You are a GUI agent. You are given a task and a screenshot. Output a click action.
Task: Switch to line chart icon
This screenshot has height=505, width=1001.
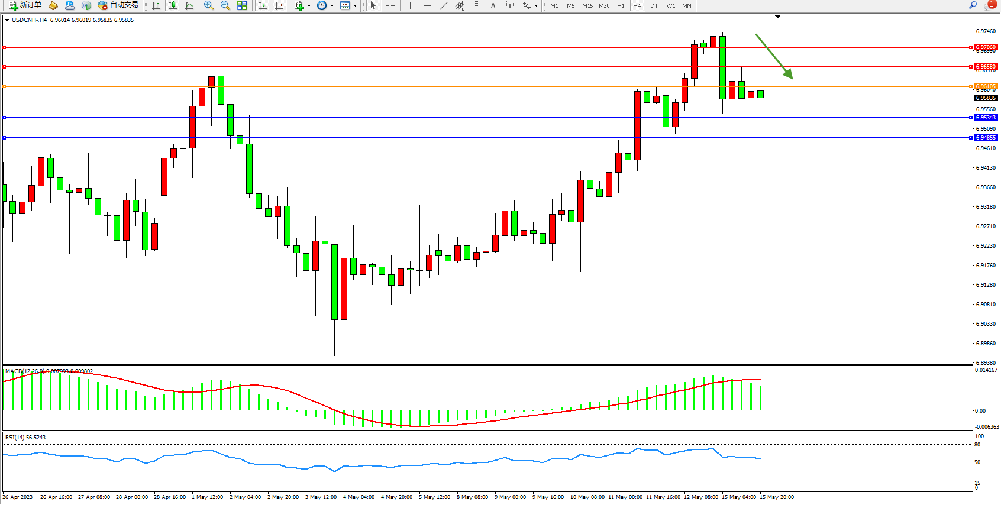tap(189, 5)
